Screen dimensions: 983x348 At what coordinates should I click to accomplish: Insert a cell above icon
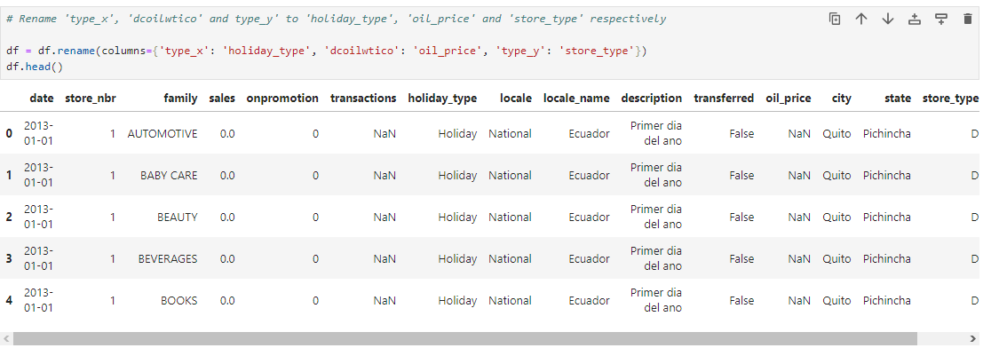(915, 19)
